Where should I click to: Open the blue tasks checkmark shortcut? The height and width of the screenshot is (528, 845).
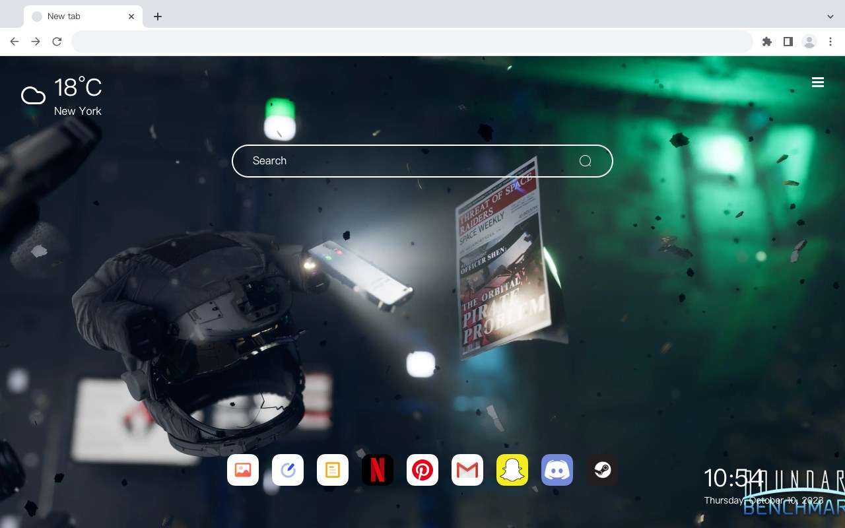288,470
